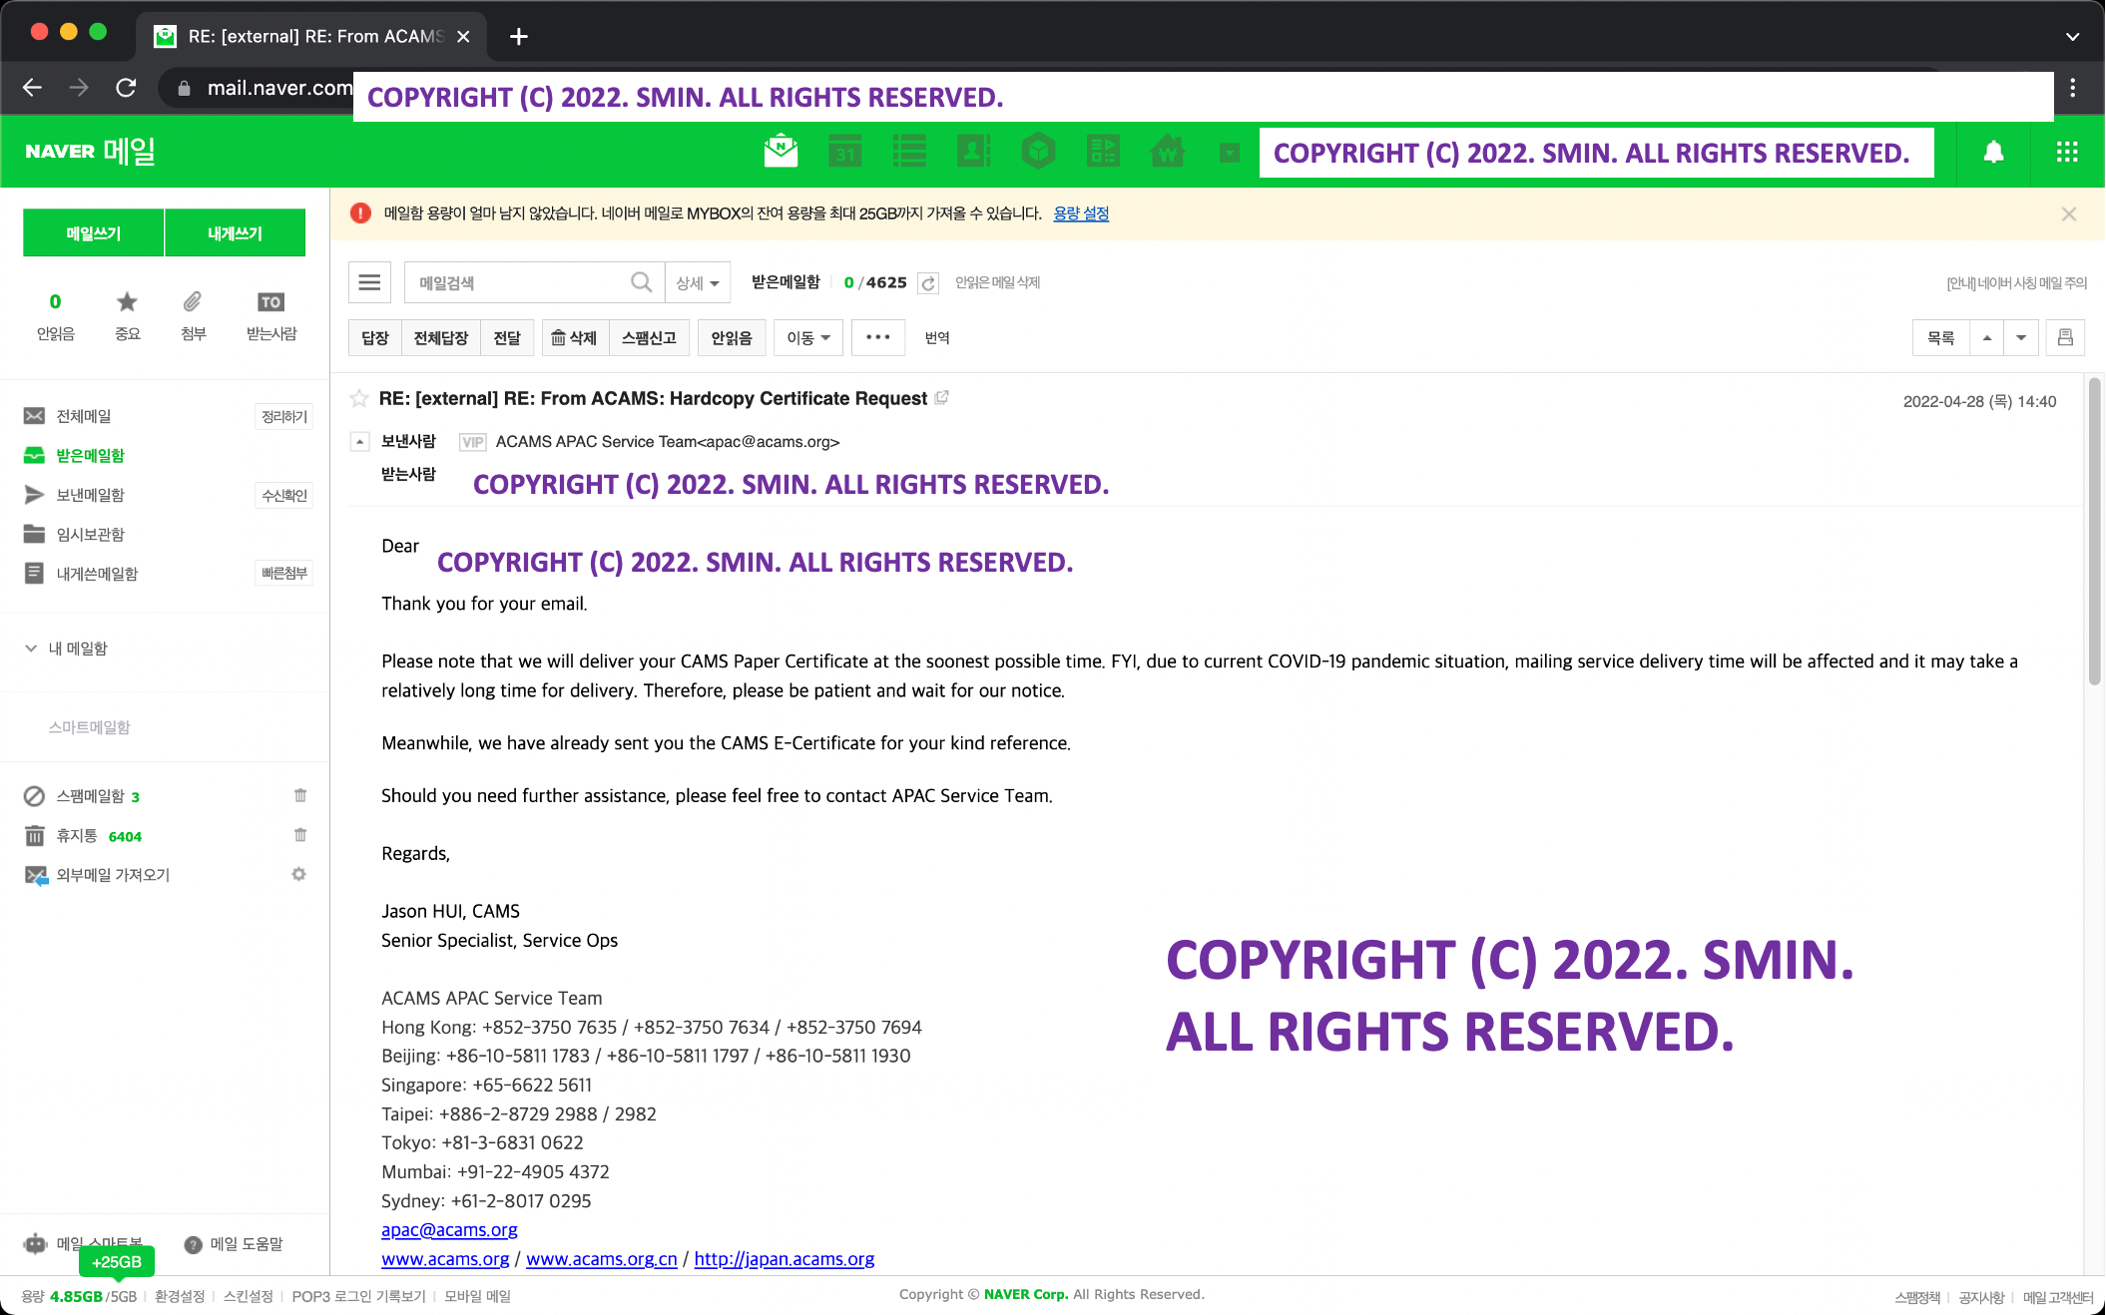The width and height of the screenshot is (2106, 1315).
Task: Select the 휴지통 trash folder
Action: 77,835
